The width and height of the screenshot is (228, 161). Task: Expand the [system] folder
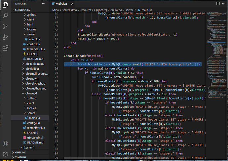(29, 147)
